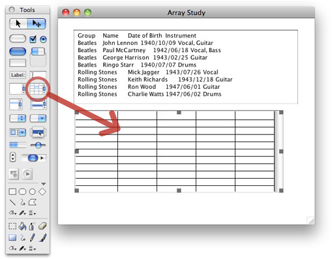Select the eraser tool
This screenshot has width=334, height=259.
click(42, 226)
